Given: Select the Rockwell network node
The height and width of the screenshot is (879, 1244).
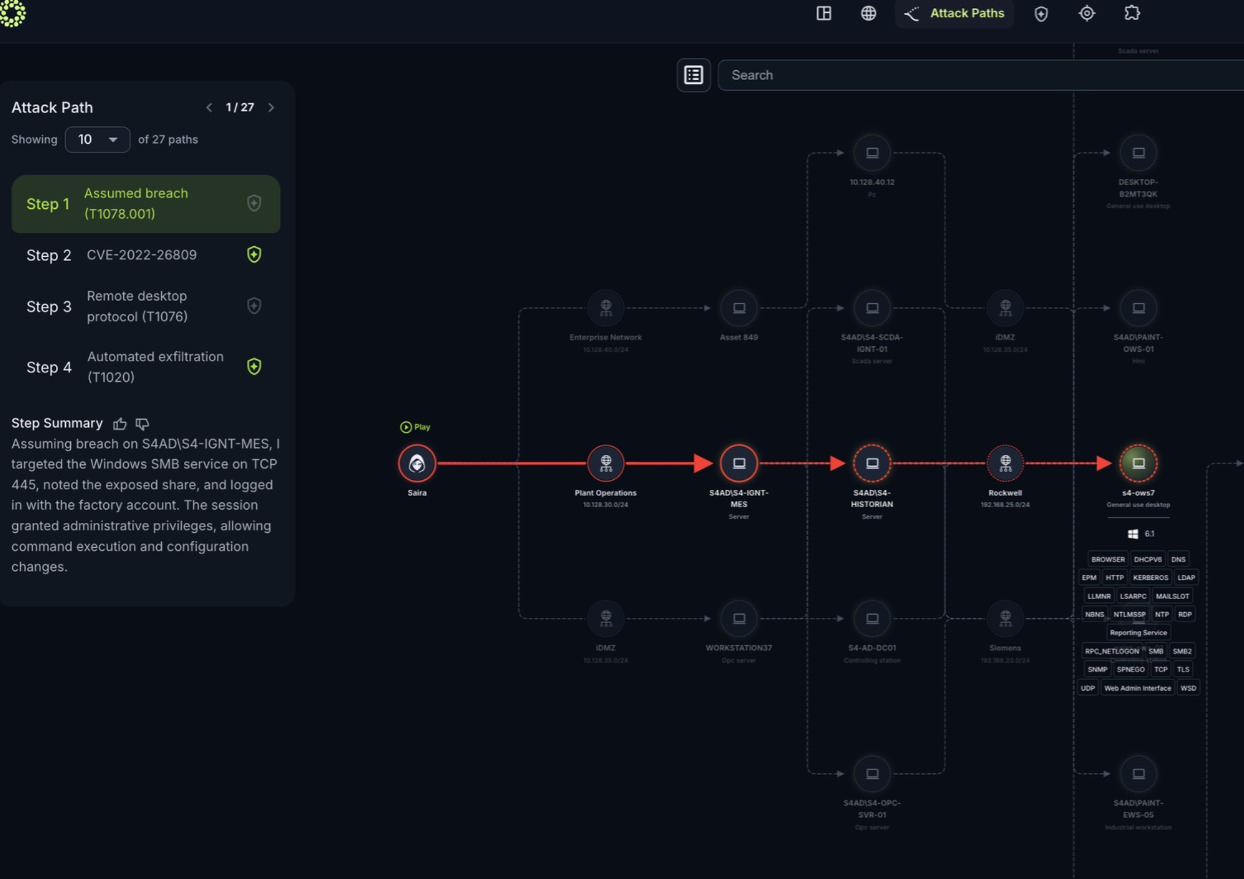Looking at the screenshot, I should (1005, 463).
